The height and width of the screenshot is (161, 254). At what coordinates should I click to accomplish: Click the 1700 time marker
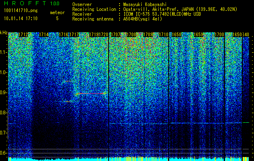pyautogui.click(x=220, y=35)
